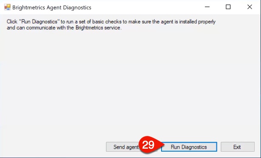Screen dimensions: 261x158
Task: Close the Brightmetrics Agent Diagnostics window
Action: (x=250, y=7)
